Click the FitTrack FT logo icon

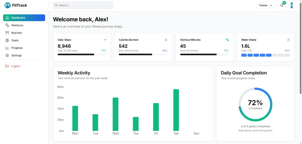pos(8,5)
